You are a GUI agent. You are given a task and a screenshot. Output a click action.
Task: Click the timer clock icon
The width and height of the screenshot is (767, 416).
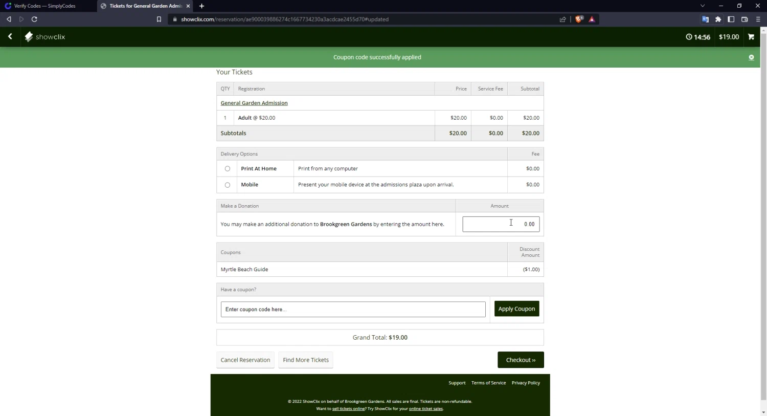tap(689, 37)
